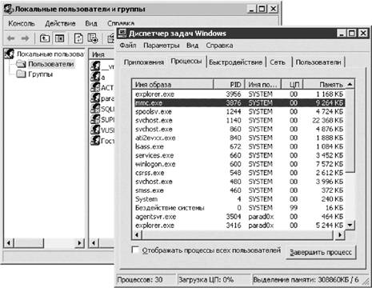Toggle console tree pane toolbar icon
This screenshot has height=288, width=372.
click(x=59, y=38)
